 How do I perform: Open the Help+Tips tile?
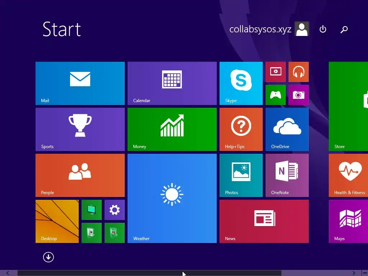coord(241,129)
